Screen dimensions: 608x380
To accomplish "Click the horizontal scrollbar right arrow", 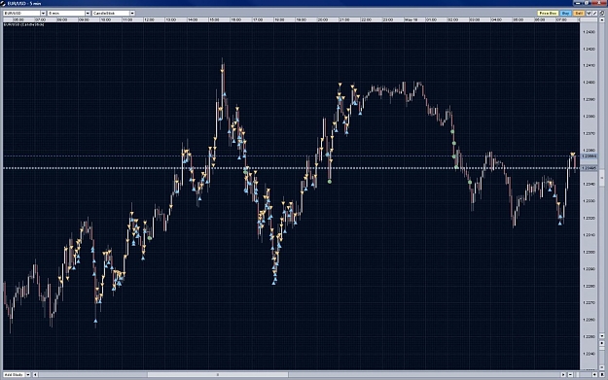I will (x=563, y=374).
